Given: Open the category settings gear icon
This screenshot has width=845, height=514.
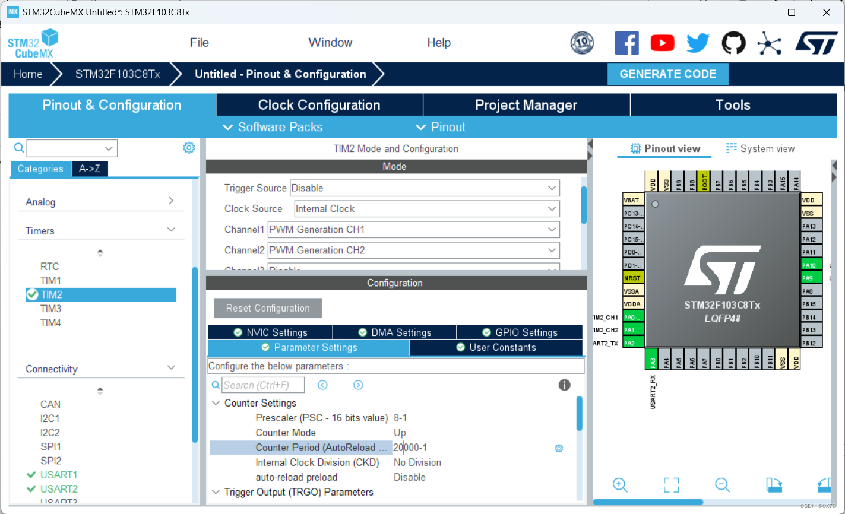Looking at the screenshot, I should point(189,148).
